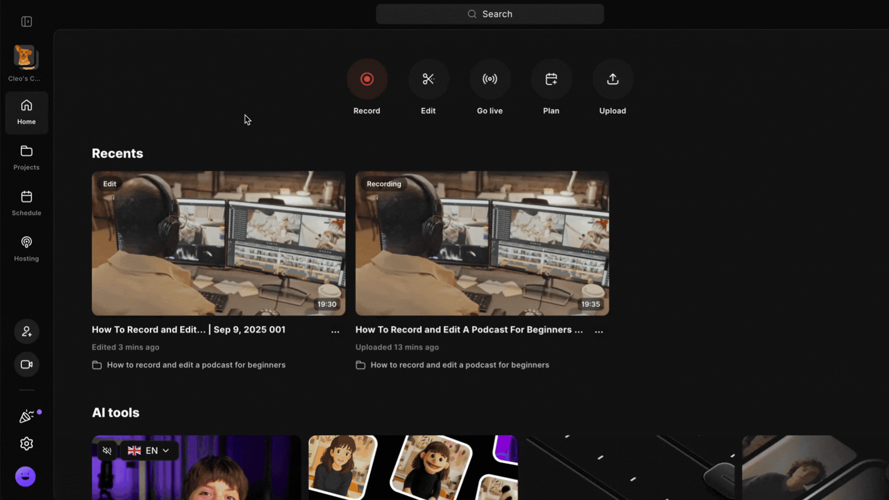Open the invite people icon in sidebar

[x=26, y=331]
